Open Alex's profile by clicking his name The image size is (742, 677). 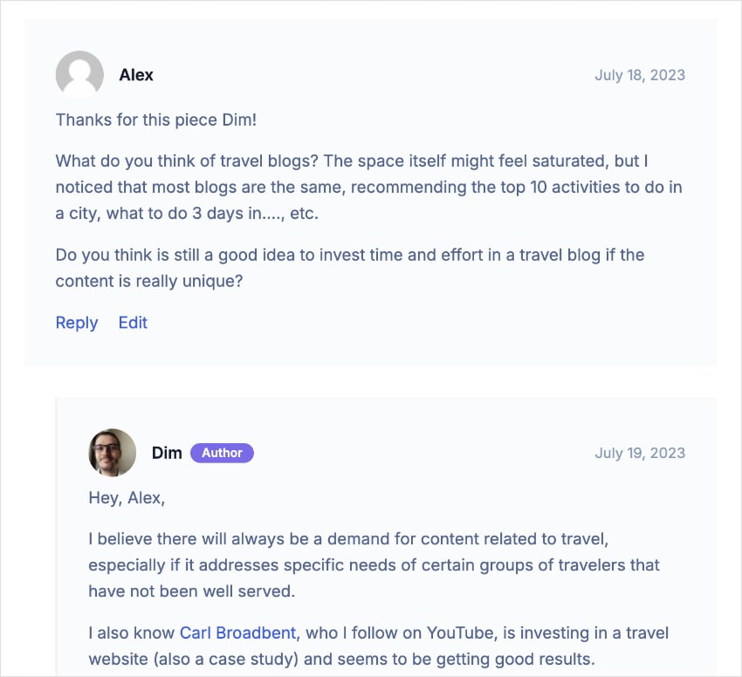click(x=137, y=75)
